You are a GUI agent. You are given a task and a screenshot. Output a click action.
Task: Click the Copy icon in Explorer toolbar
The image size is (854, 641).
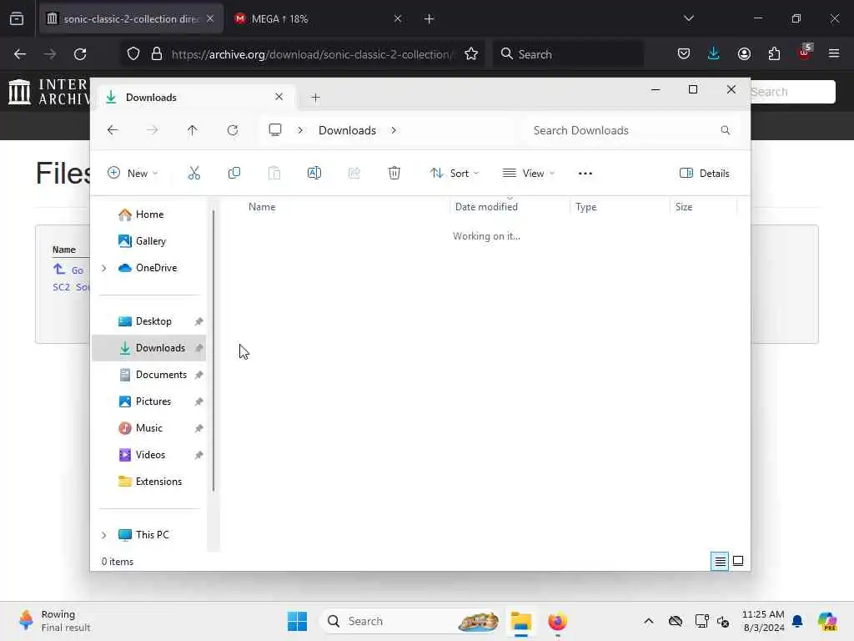tap(234, 174)
